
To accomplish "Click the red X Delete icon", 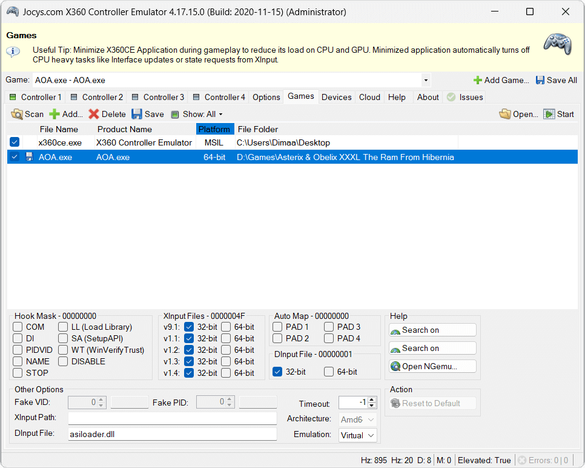I will [94, 114].
